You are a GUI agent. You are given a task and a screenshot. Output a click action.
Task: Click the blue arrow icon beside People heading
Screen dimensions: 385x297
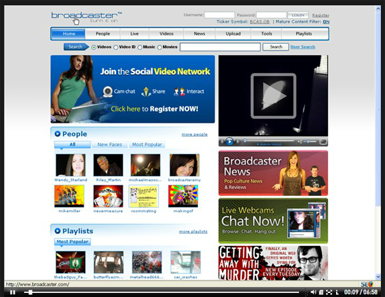tap(58, 134)
